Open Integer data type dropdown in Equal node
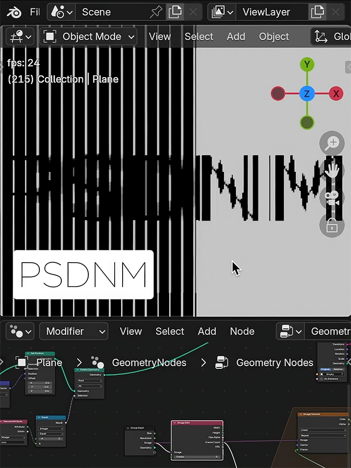351x468 pixels. (51, 429)
